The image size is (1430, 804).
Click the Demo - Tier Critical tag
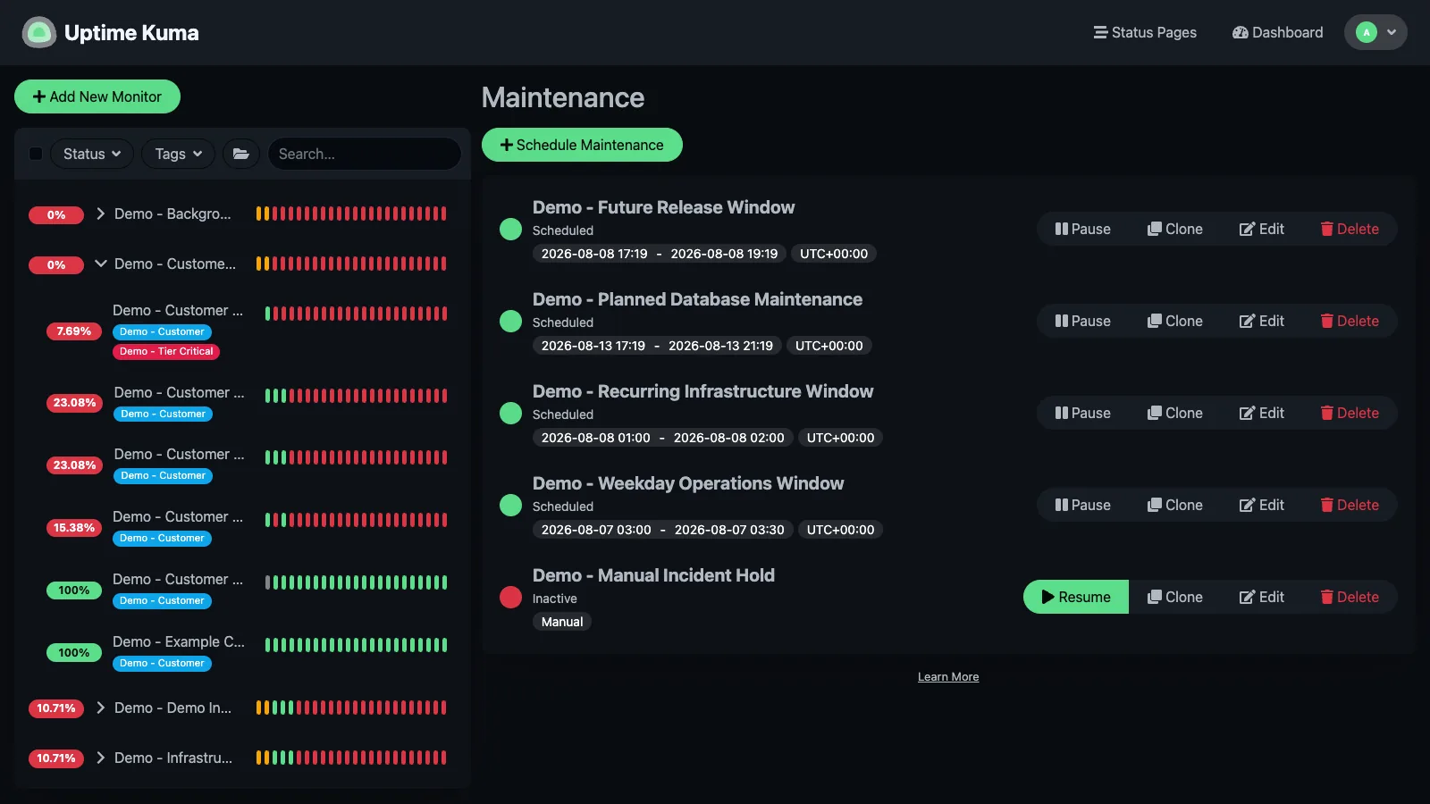(166, 351)
